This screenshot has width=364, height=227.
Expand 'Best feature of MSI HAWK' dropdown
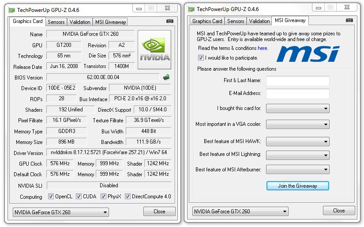point(298,141)
